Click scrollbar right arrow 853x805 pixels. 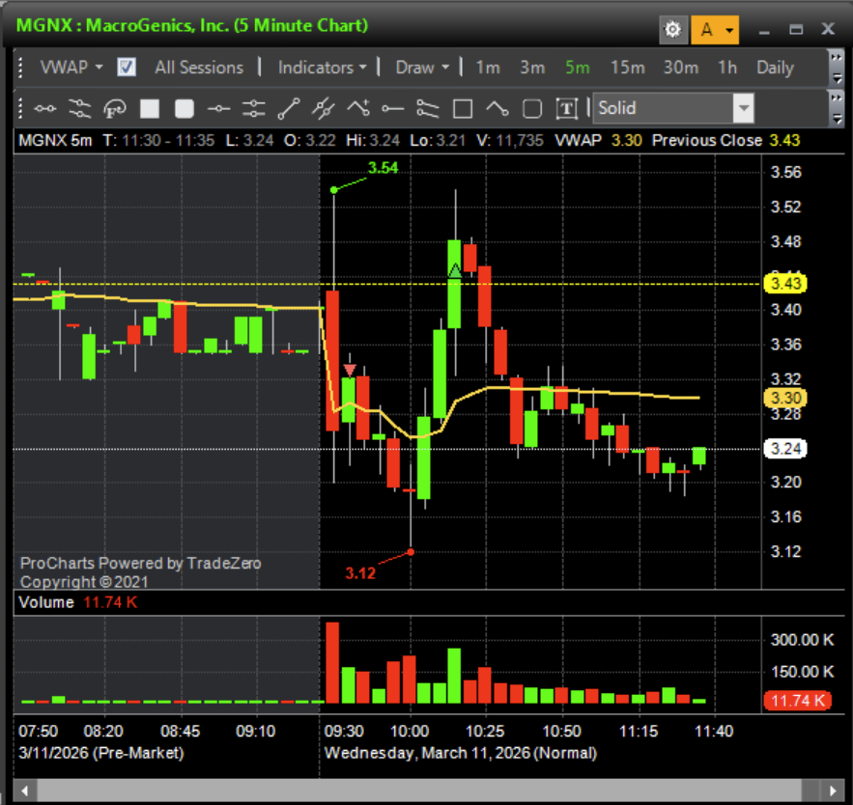[x=833, y=791]
